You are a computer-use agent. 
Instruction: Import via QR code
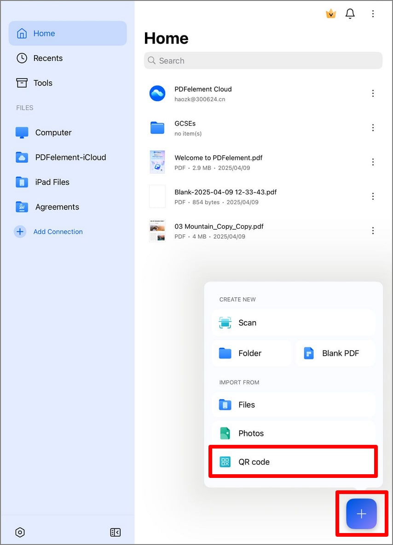pyautogui.click(x=293, y=462)
